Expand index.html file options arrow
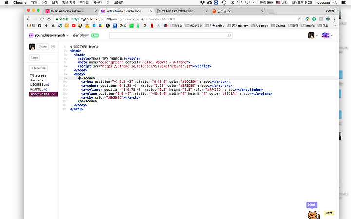 (x=53, y=94)
